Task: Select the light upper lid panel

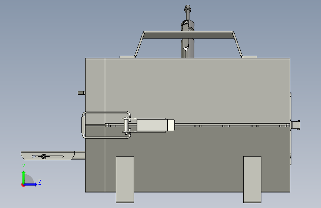Action: tap(198, 91)
